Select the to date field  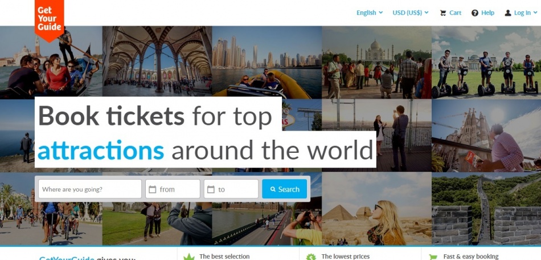(231, 189)
